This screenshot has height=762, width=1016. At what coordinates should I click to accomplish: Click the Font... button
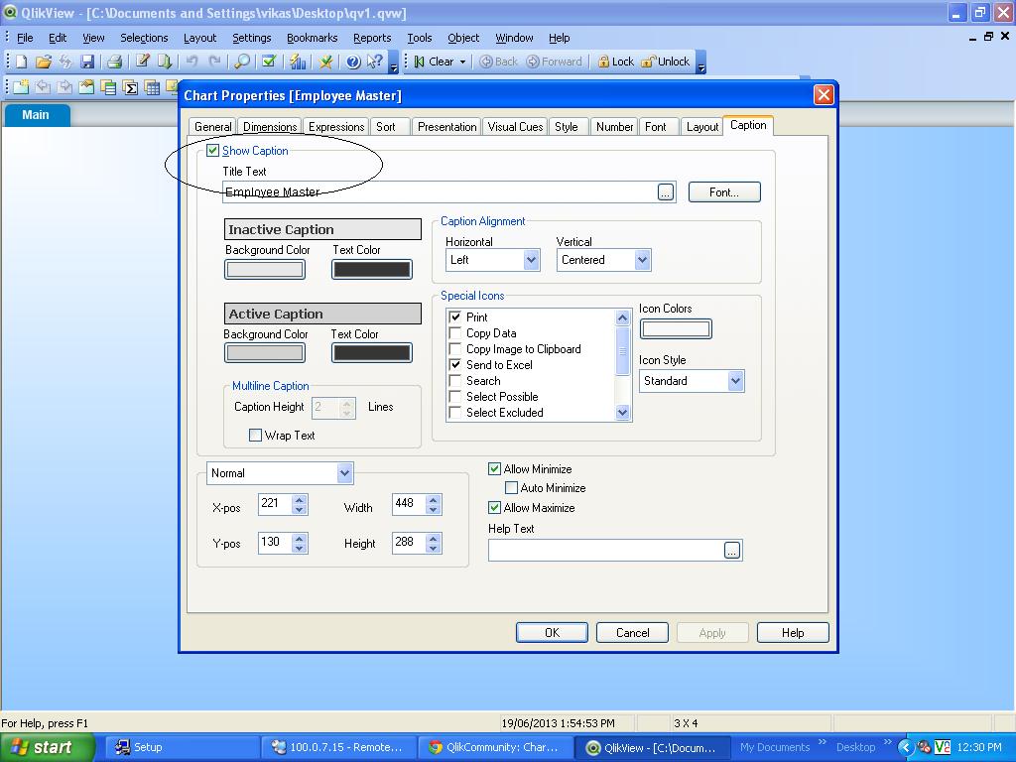tap(723, 192)
